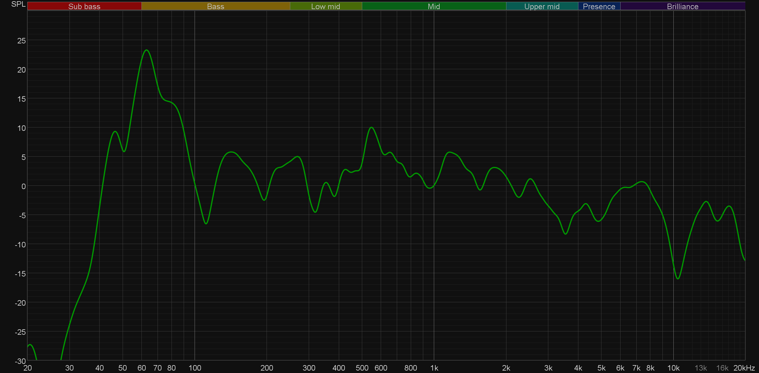Click the curve peak near 550 Hz

[x=372, y=127]
